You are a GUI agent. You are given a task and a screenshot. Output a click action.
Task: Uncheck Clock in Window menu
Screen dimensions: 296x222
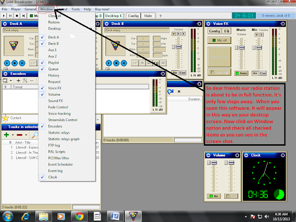point(67,177)
